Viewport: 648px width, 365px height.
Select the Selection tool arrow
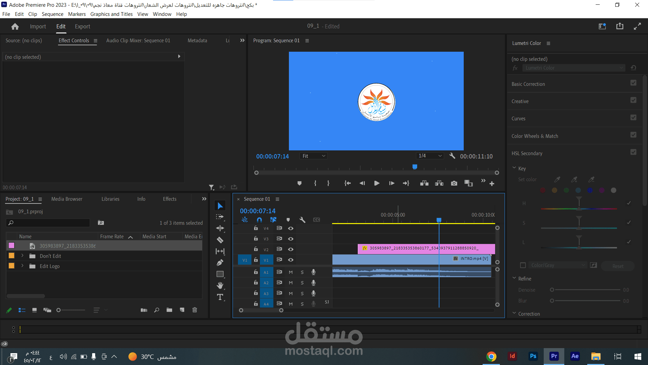[x=220, y=206]
